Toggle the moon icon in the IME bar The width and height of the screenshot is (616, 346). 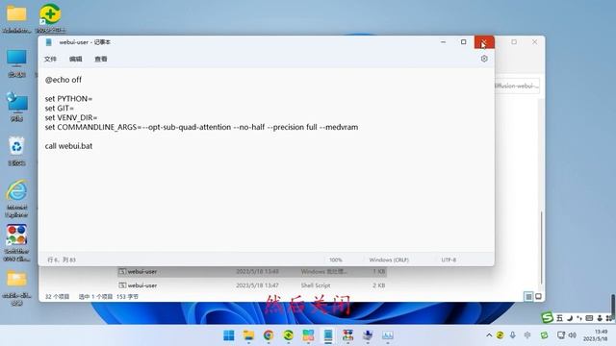point(569,318)
